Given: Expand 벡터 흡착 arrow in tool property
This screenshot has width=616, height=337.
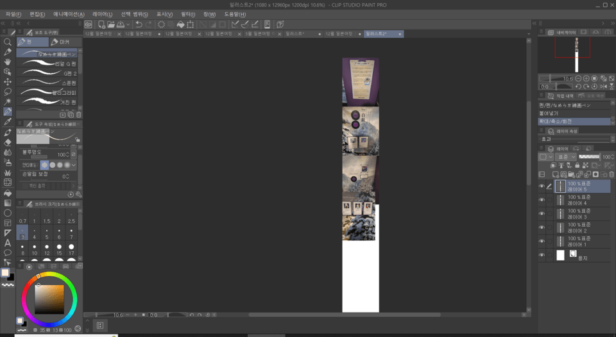Looking at the screenshot, I should pos(73,186).
